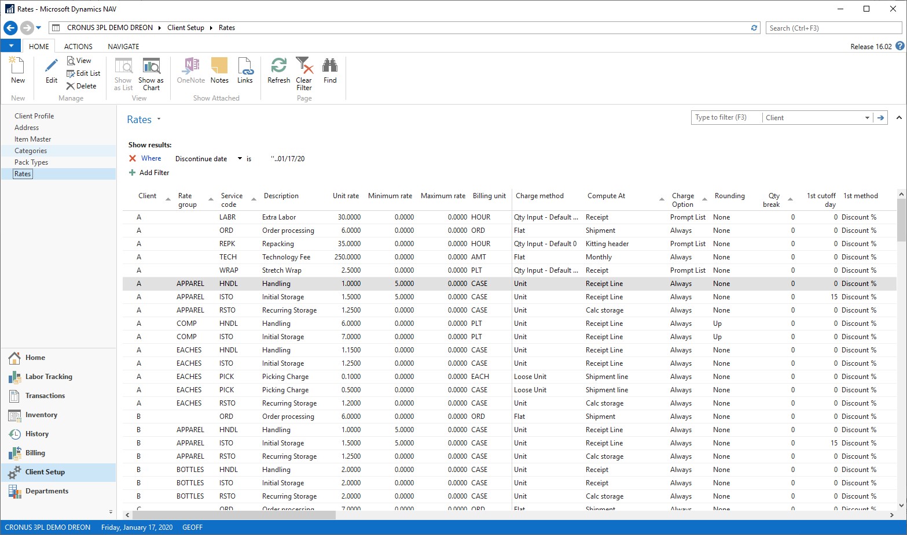
Task: Click the forward navigation arrow
Action: 27,28
